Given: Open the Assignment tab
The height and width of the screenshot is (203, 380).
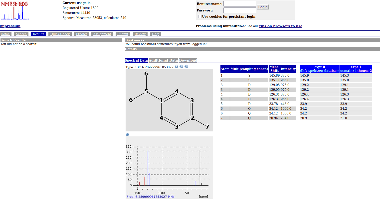Looking at the screenshot, I should coord(102,34).
